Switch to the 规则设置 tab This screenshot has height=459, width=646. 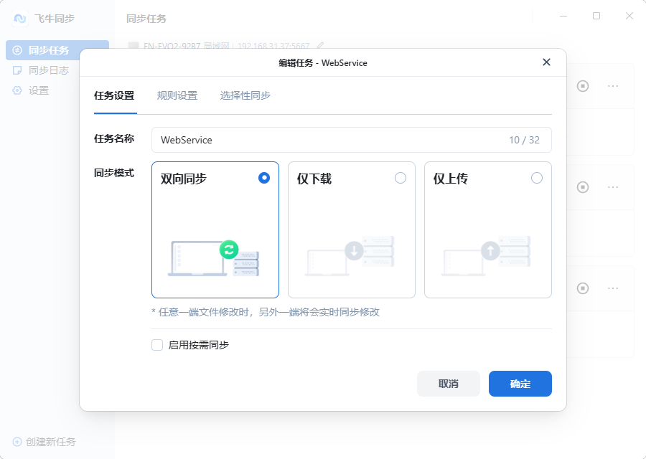pyautogui.click(x=177, y=95)
